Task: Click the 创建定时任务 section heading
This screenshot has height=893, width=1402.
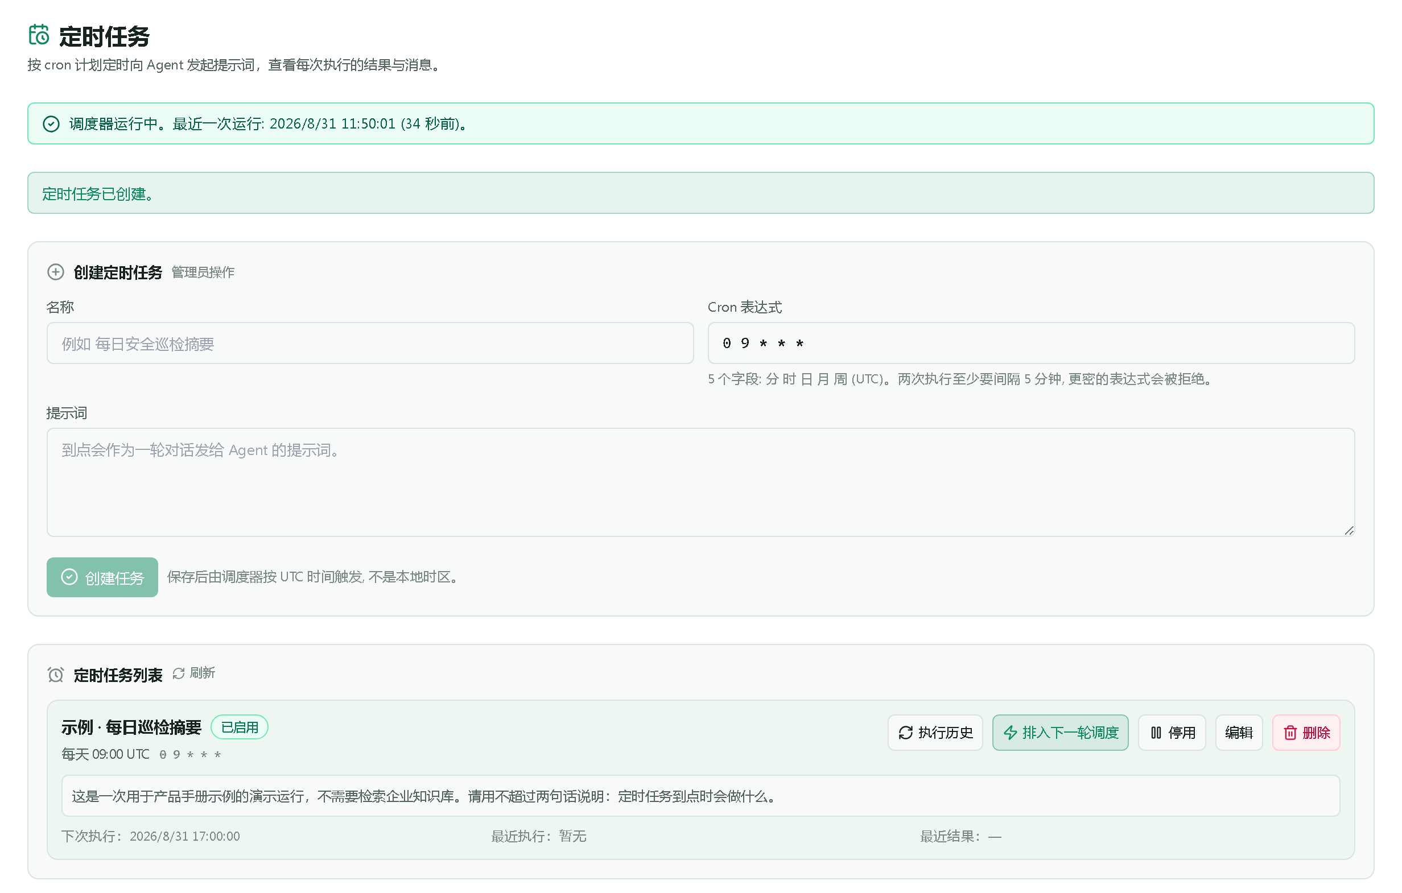Action: 118,272
